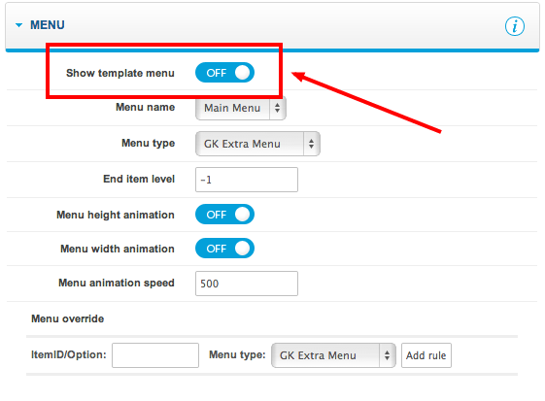Click up-down arrows on Main Menu selector
The width and height of the screenshot is (545, 401).
pyautogui.click(x=278, y=108)
